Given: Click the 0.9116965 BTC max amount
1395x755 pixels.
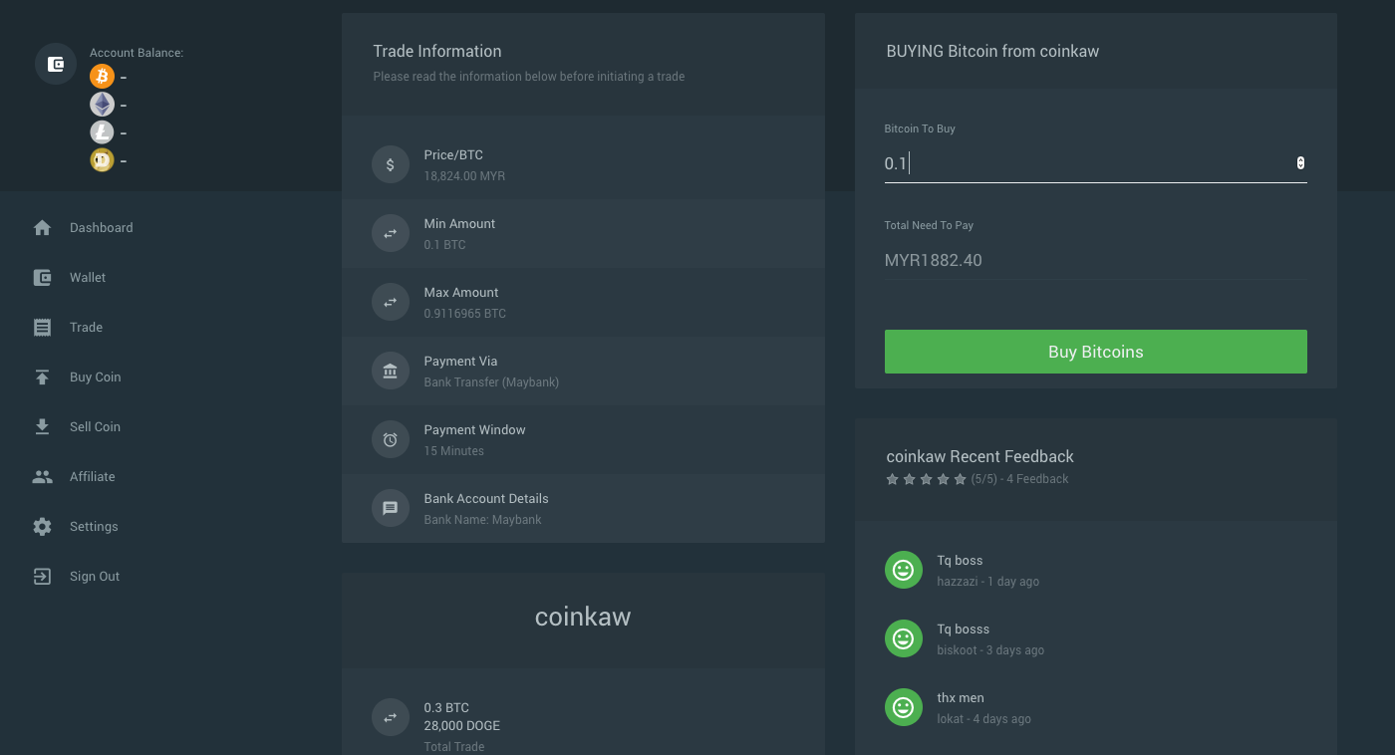Looking at the screenshot, I should click(464, 314).
